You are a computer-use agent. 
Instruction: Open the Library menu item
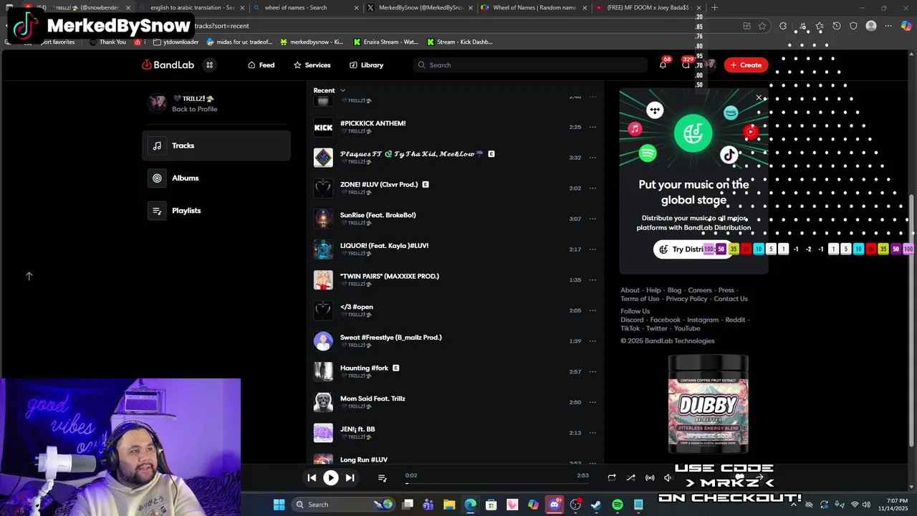point(366,64)
